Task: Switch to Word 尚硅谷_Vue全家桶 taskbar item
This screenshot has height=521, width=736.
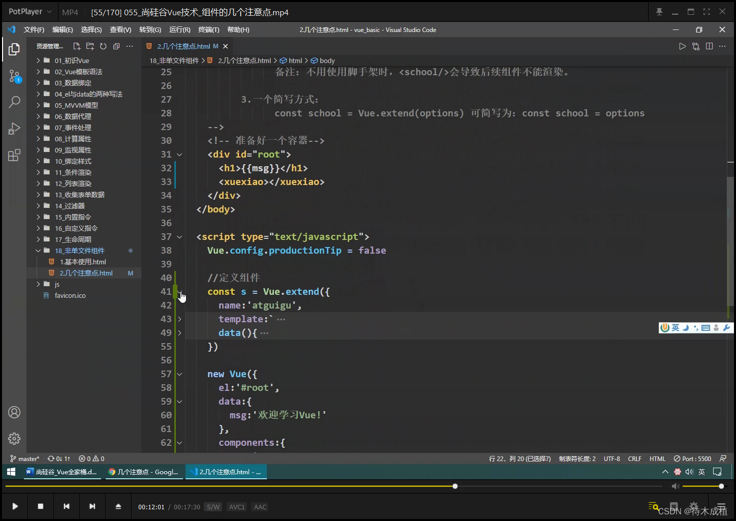Action: (62, 472)
